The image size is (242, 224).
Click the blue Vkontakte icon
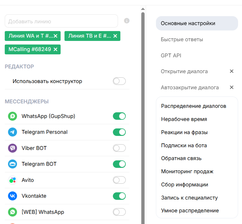[13, 196]
